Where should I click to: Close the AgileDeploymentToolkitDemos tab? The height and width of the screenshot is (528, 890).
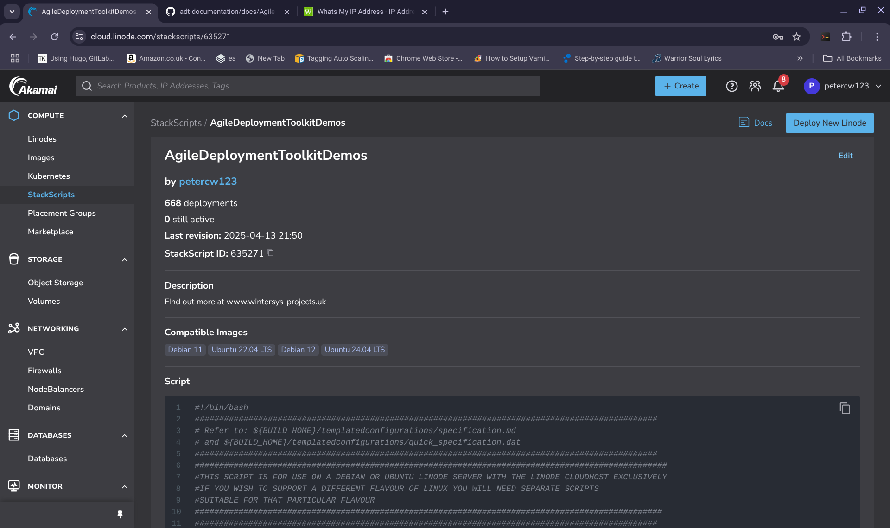[x=149, y=12]
